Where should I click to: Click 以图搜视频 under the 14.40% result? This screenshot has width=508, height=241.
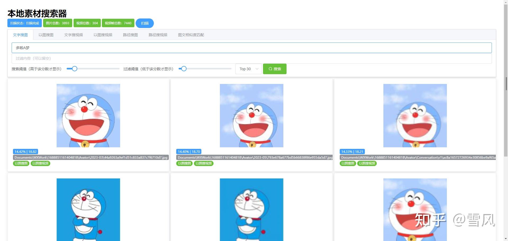(204, 163)
